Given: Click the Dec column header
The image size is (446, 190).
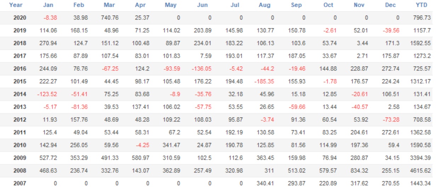Looking at the screenshot, I should click(390, 5).
